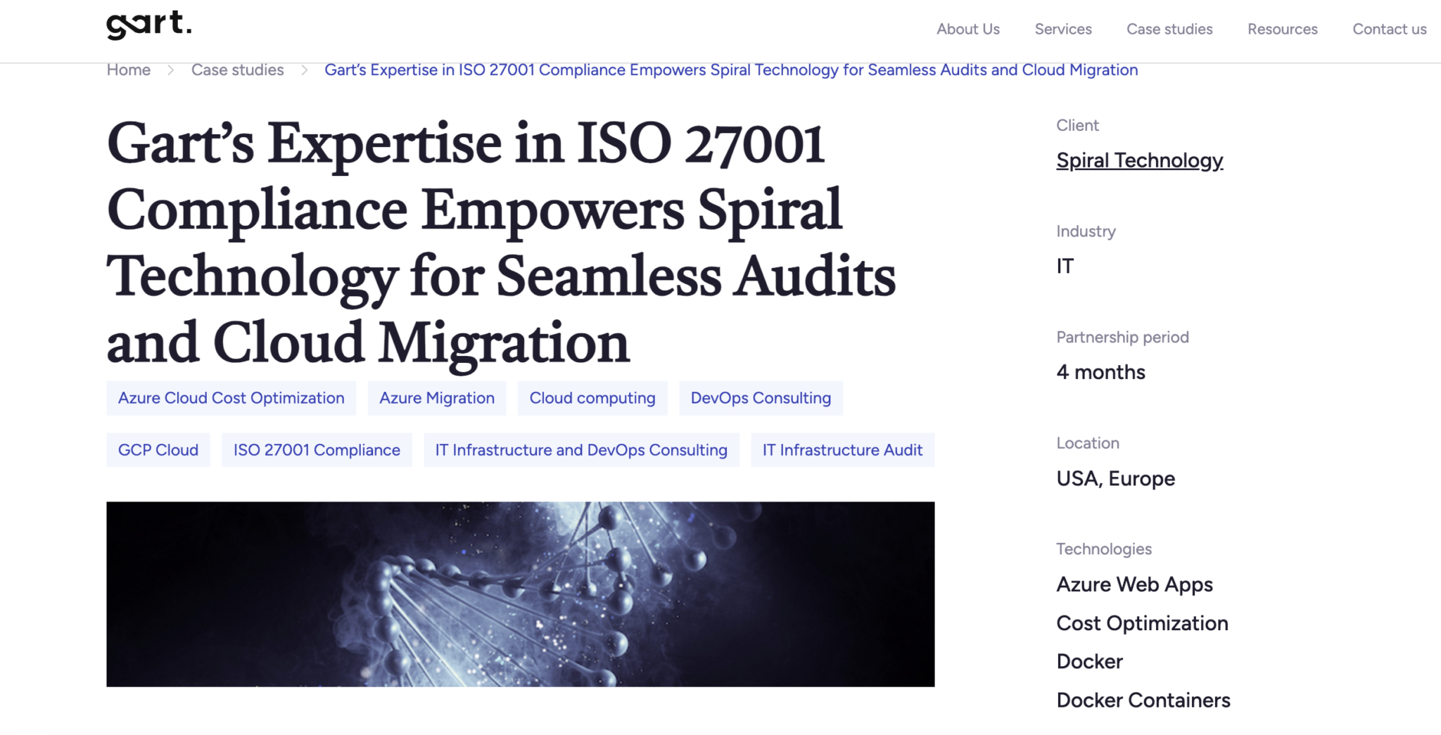The height and width of the screenshot is (735, 1441).
Task: Open the About Us menu item
Action: point(968,30)
